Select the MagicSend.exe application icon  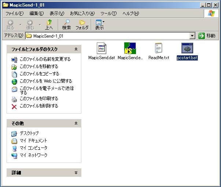click(x=130, y=48)
